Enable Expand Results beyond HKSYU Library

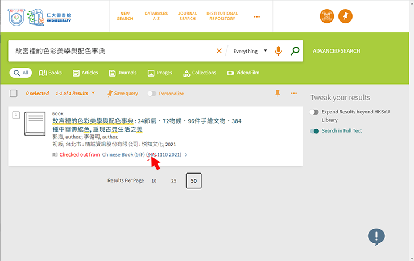(x=314, y=112)
